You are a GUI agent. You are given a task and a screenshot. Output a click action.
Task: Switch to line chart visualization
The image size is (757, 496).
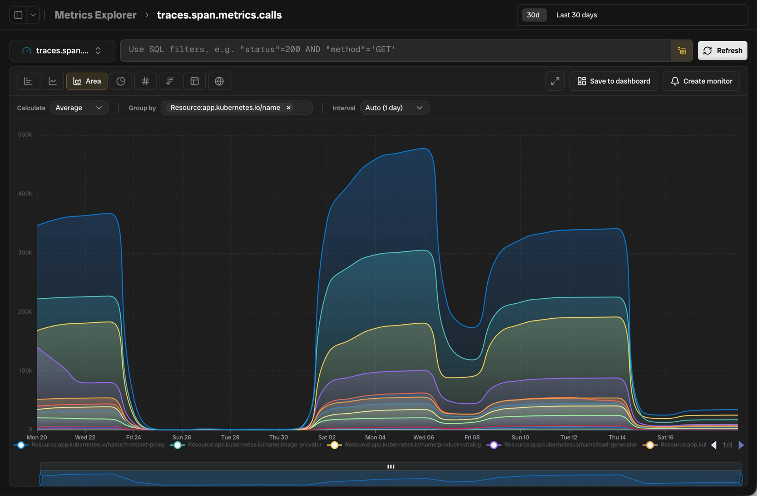point(52,81)
